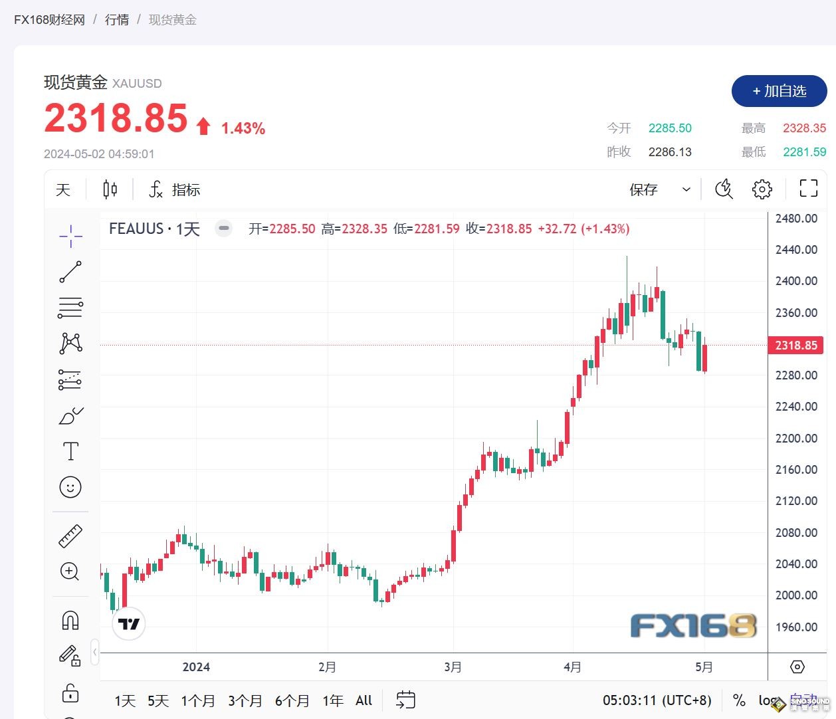Enter fullscreen chart mode

click(808, 189)
